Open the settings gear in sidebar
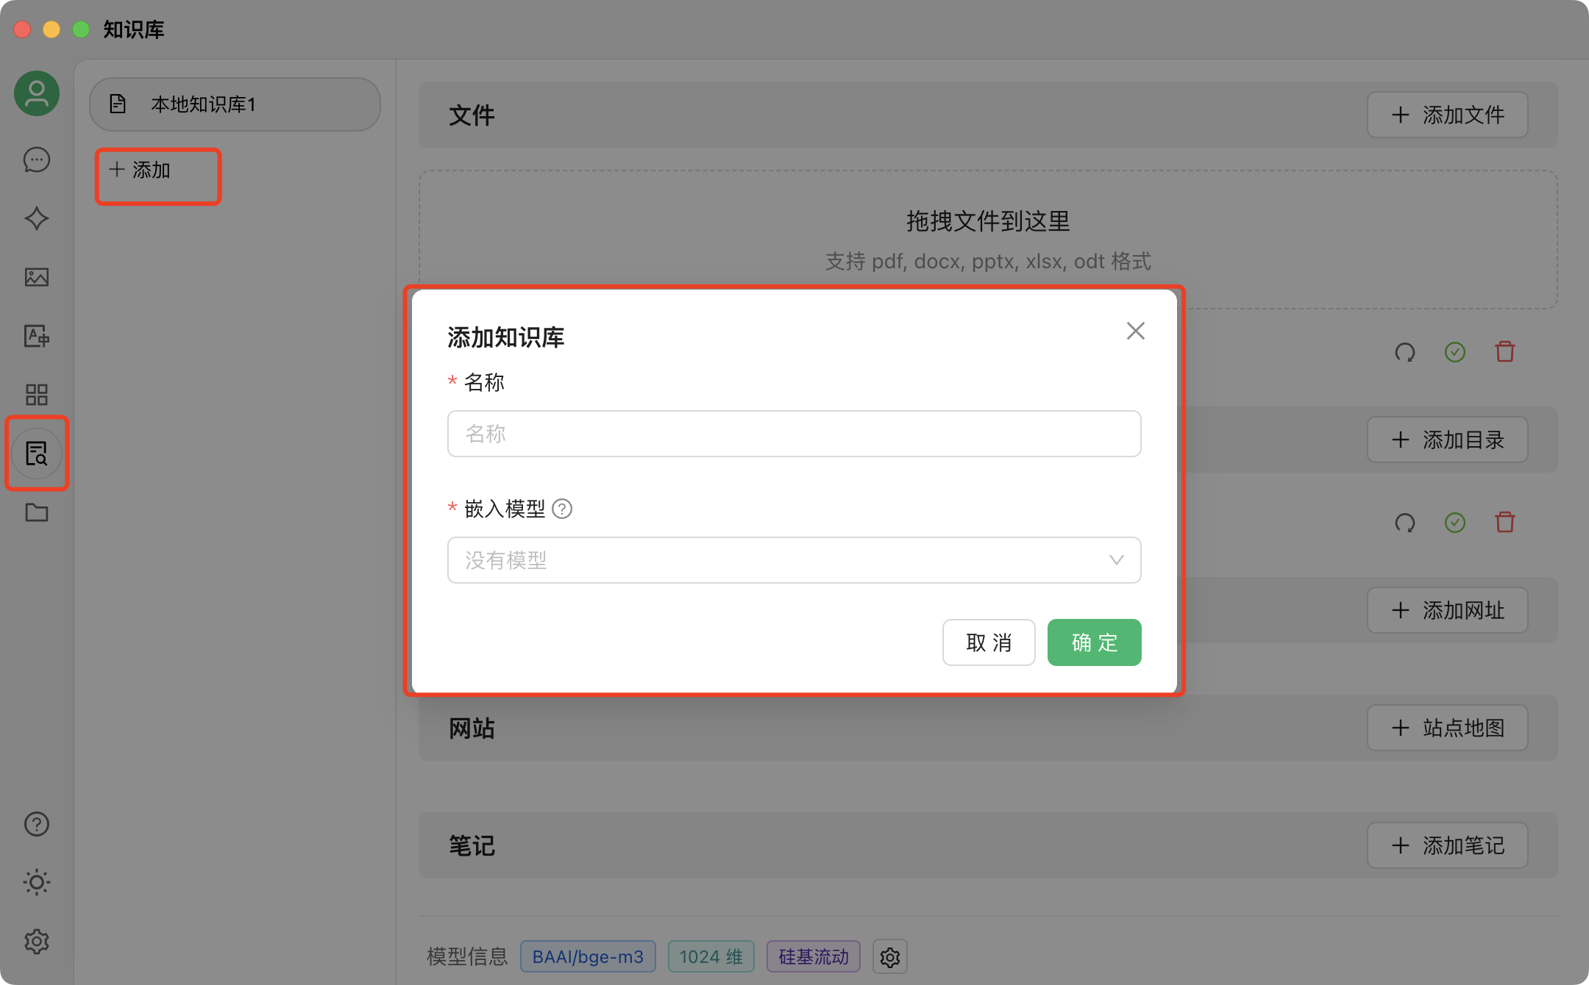Screen dimensions: 1589x985 (36, 941)
